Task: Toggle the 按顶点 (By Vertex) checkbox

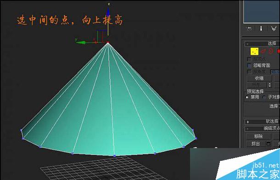Action: [249, 59]
